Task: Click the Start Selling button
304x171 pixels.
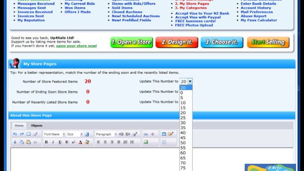Action: pos(268,42)
